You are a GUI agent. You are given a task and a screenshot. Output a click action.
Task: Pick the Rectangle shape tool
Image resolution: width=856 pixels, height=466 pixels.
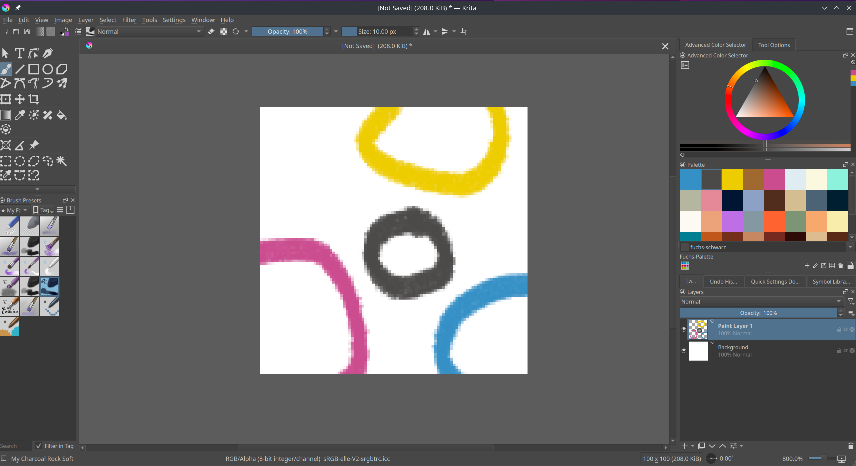34,69
